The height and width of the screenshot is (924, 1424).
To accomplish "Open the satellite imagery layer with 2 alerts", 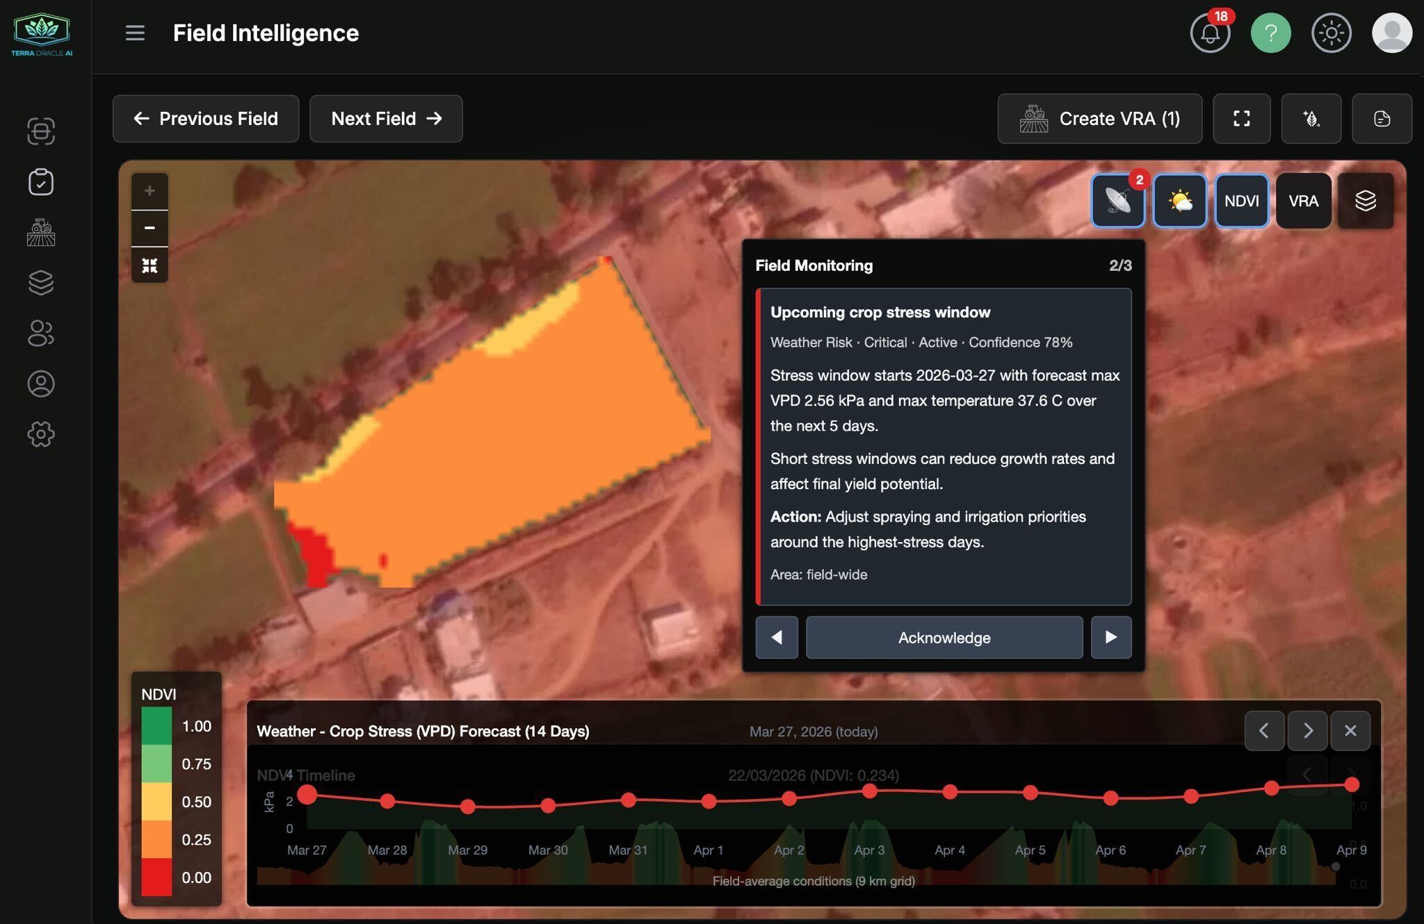I will tap(1117, 201).
